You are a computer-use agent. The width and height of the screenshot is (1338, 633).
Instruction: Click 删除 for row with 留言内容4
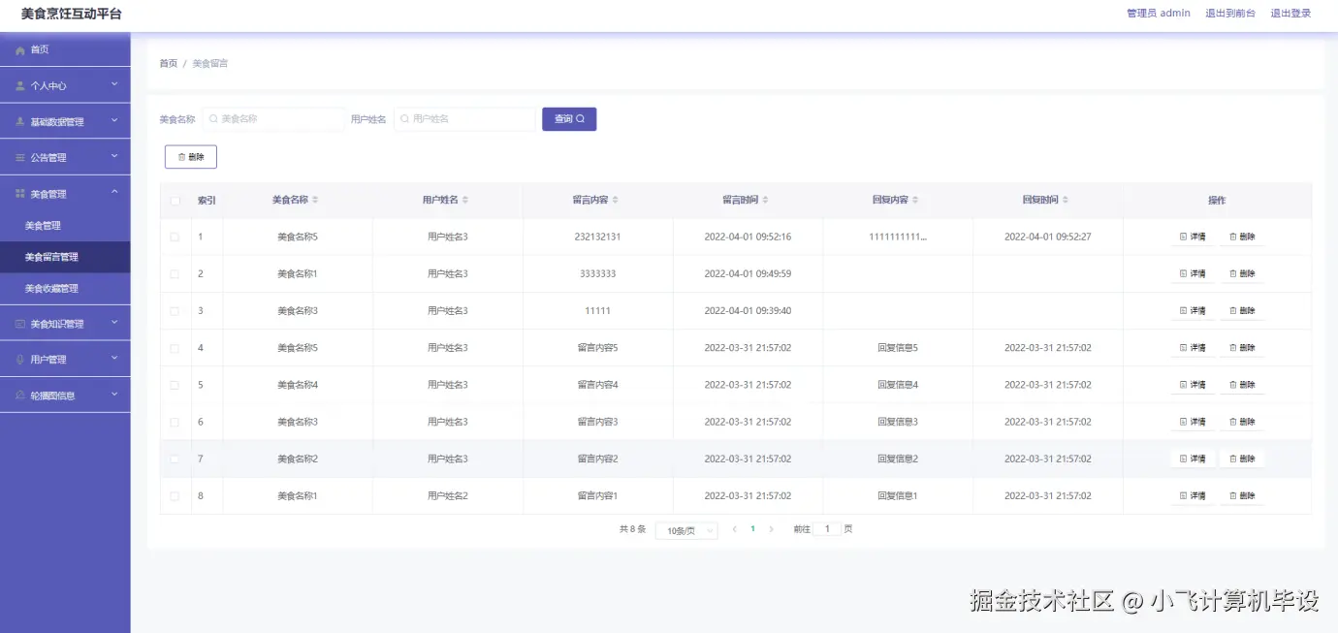(1242, 385)
